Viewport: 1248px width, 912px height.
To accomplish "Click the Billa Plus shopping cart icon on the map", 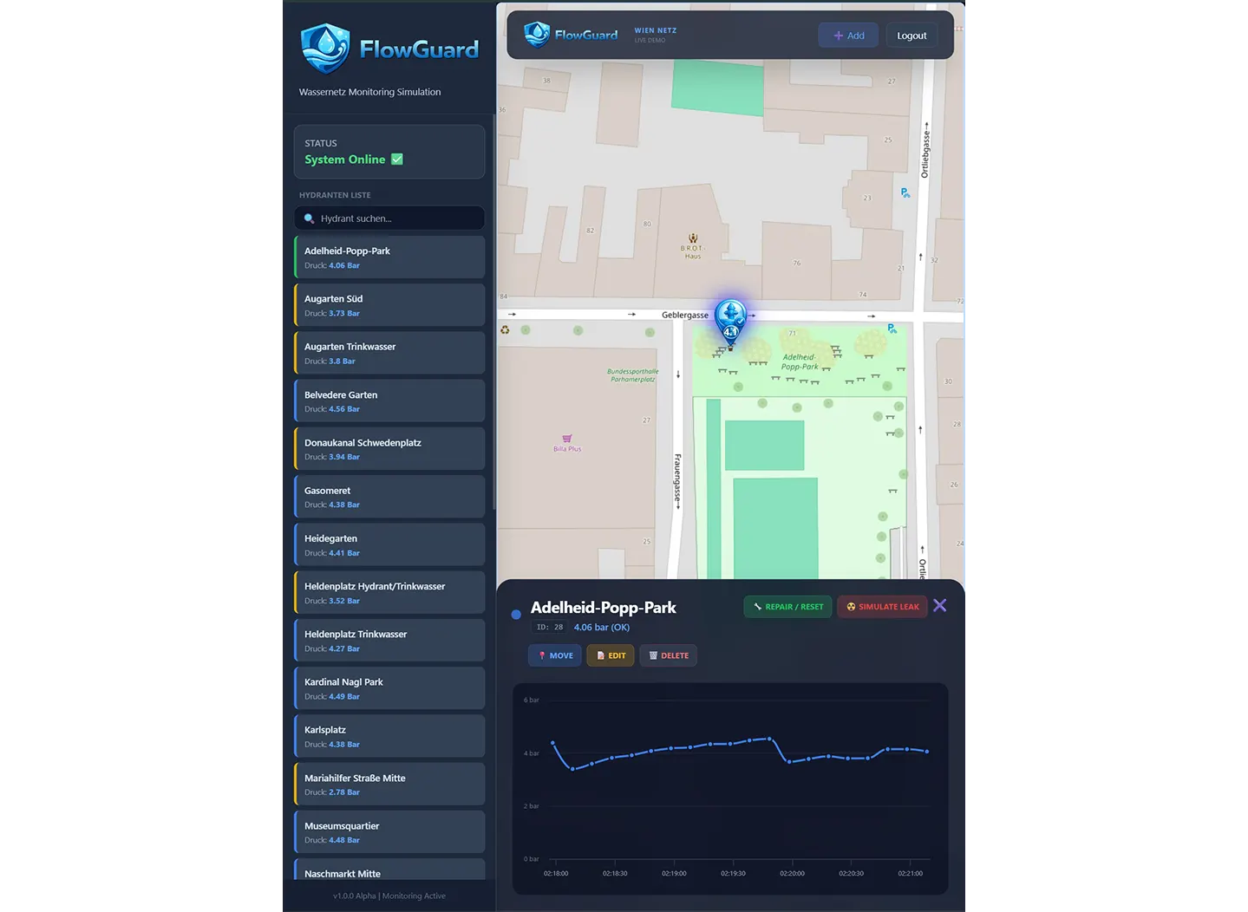I will 568,440.
